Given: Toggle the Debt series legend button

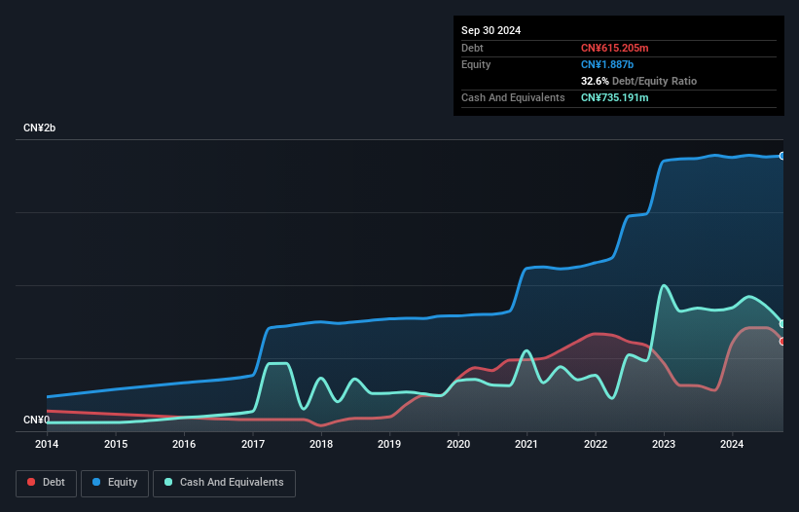Looking at the screenshot, I should [x=46, y=483].
